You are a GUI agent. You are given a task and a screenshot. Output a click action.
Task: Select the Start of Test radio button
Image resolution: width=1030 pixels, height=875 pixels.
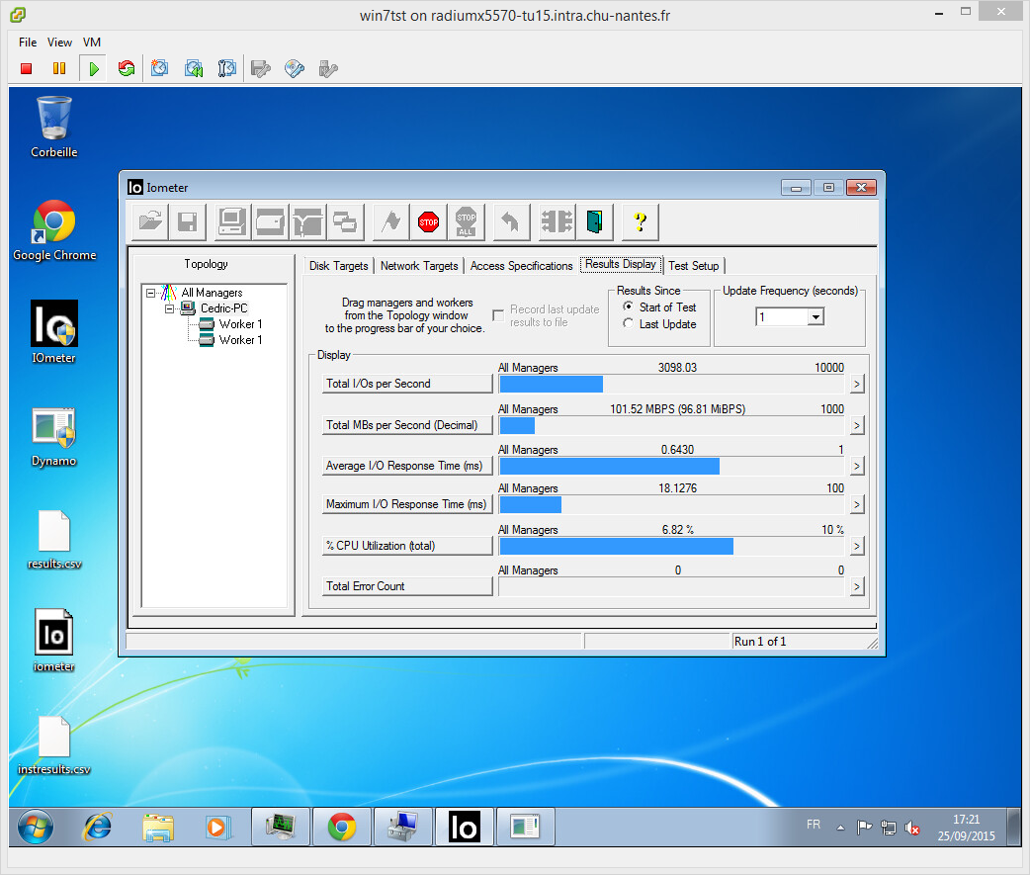pos(629,307)
